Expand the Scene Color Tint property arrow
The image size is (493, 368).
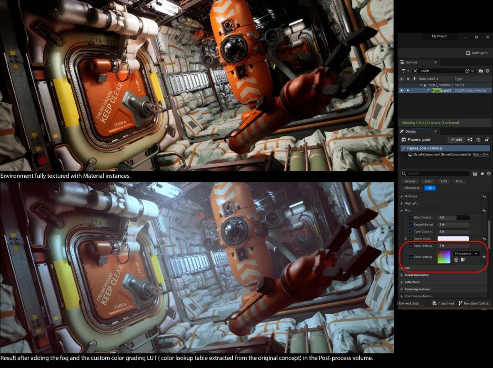point(406,239)
